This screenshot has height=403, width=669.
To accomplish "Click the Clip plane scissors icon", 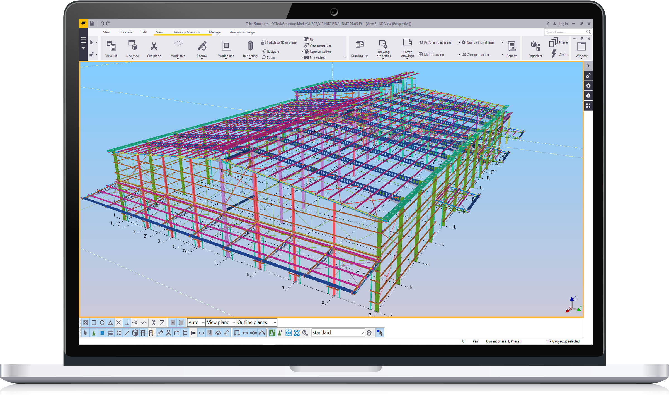I will 154,46.
